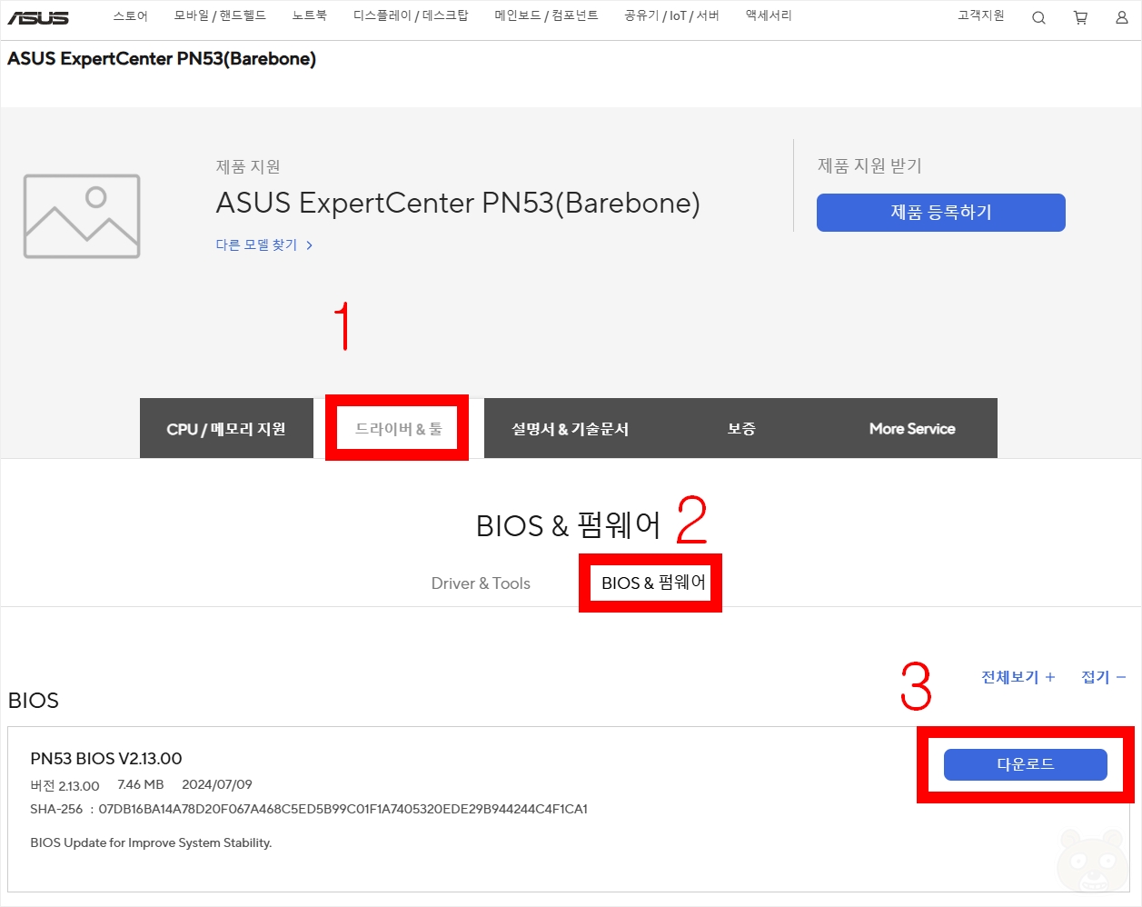1142x907 pixels.
Task: Open the user account icon
Action: coord(1122,17)
